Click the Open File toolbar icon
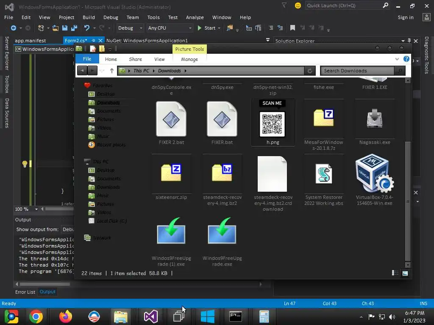This screenshot has height=325, width=434. [x=56, y=28]
